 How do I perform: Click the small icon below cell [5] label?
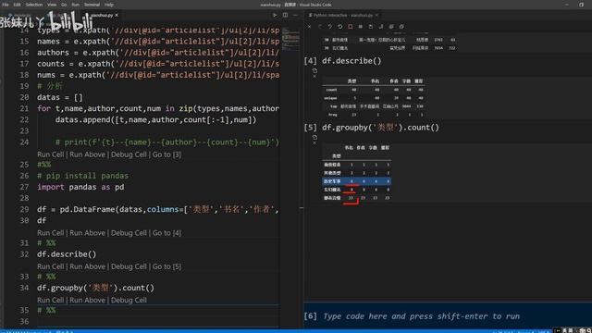pos(314,138)
